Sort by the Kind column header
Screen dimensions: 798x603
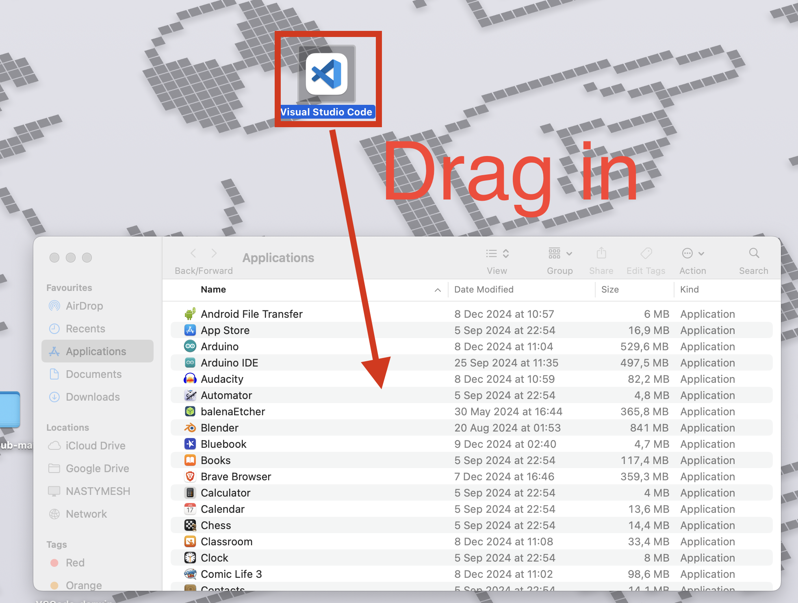(690, 289)
